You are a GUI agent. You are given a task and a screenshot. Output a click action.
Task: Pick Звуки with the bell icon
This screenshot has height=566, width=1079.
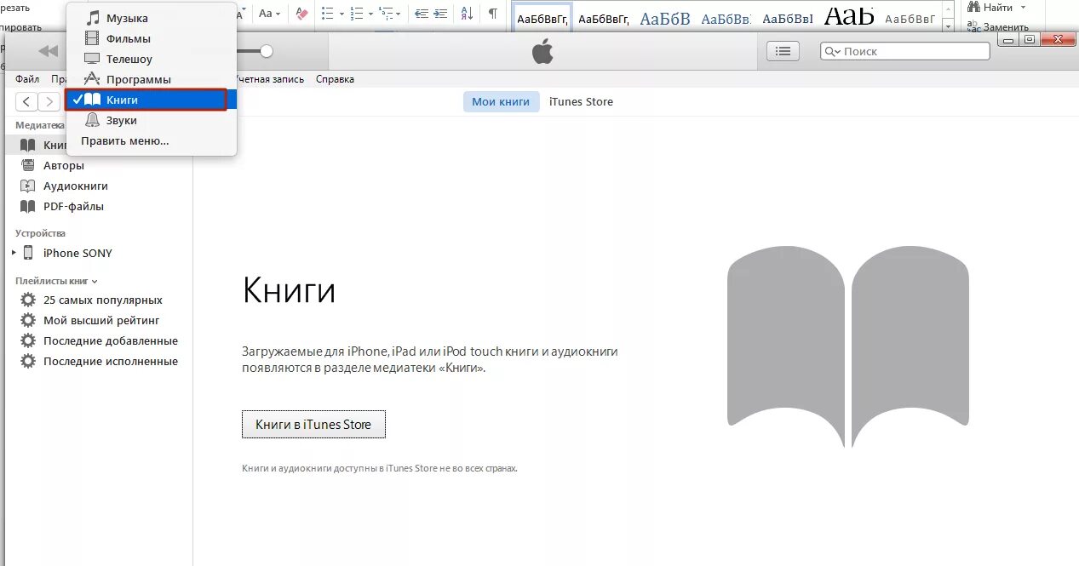(x=151, y=120)
